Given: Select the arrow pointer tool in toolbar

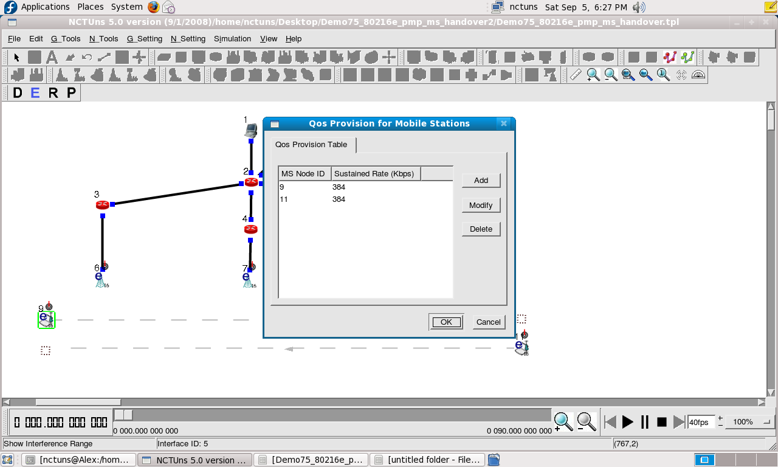Looking at the screenshot, I should (x=16, y=57).
